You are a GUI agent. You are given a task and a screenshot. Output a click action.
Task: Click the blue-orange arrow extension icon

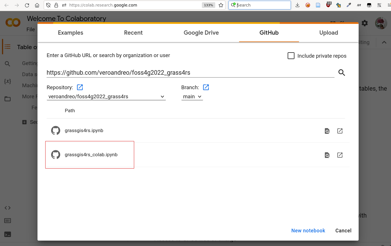click(x=338, y=5)
